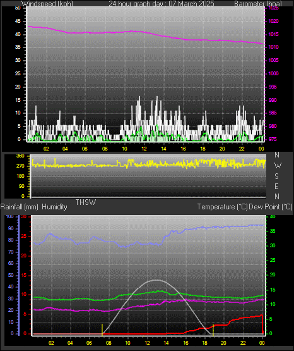
Task: Click the 1020 barometer axis value
Action: 273,22
